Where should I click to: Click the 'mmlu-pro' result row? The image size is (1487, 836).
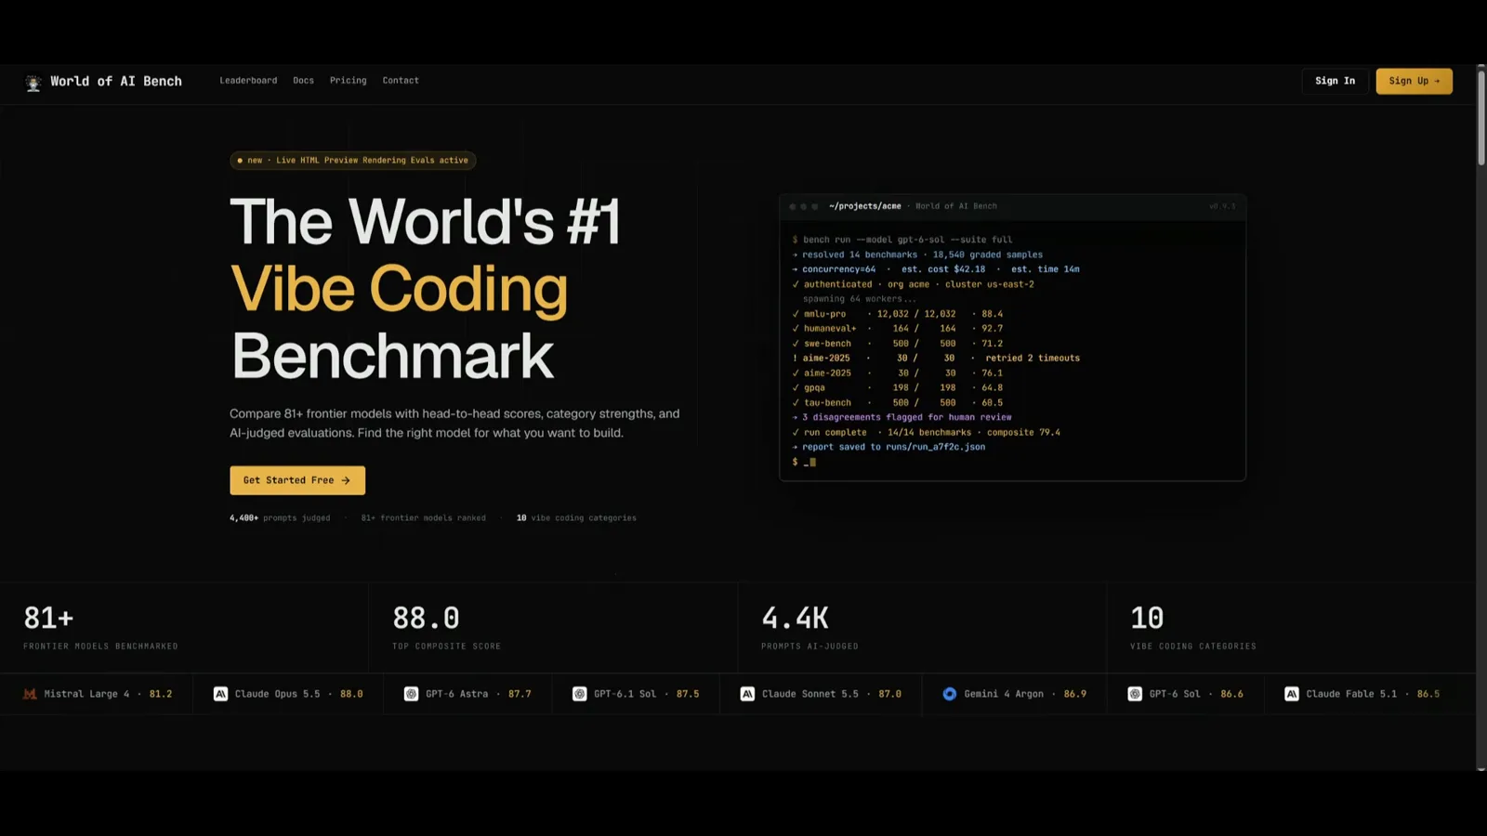pyautogui.click(x=898, y=314)
